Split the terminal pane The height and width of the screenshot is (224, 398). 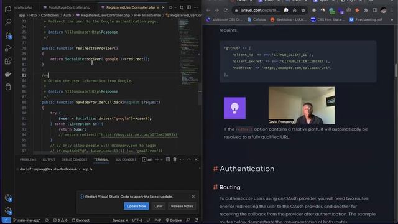[x=168, y=159]
